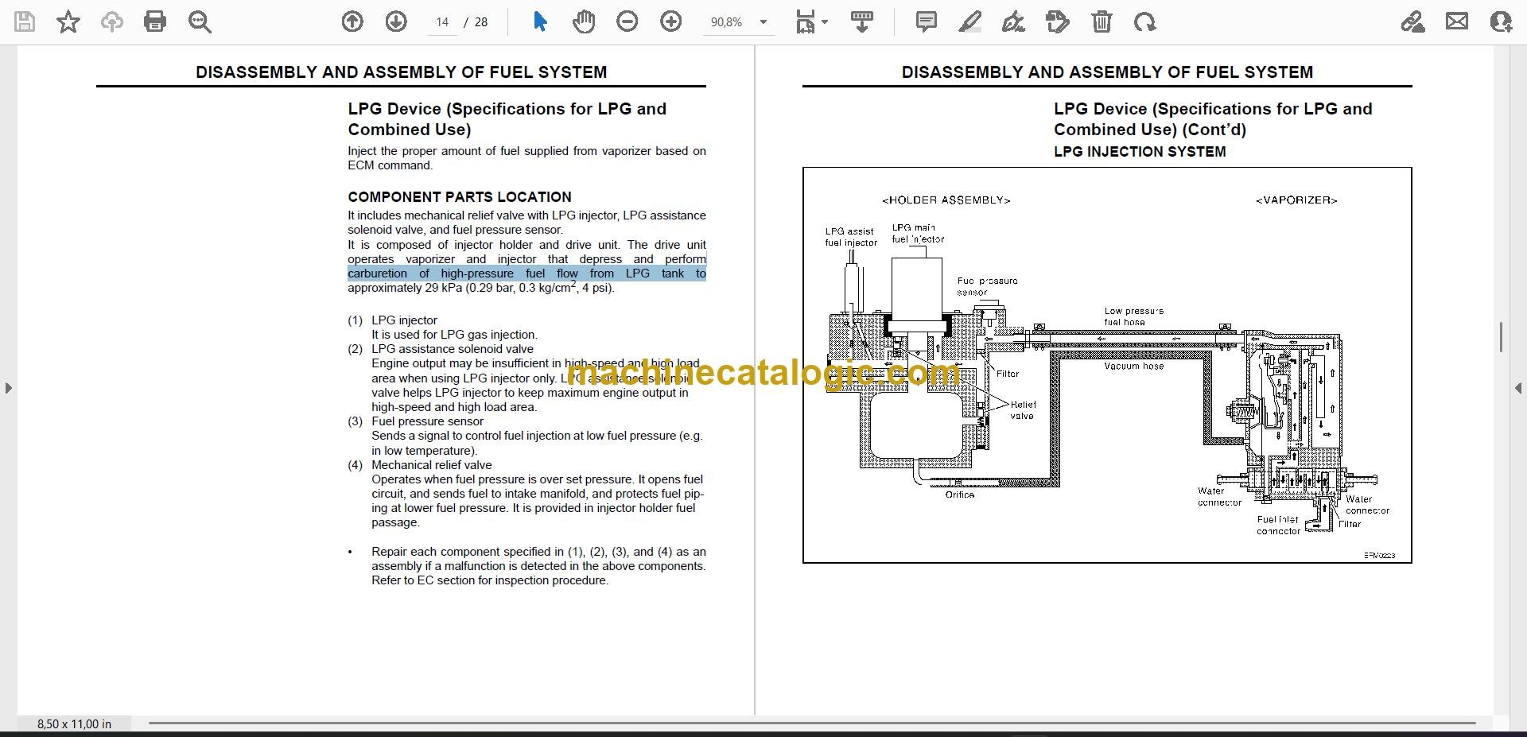1527x737 pixels.
Task: Print the document
Action: (155, 21)
